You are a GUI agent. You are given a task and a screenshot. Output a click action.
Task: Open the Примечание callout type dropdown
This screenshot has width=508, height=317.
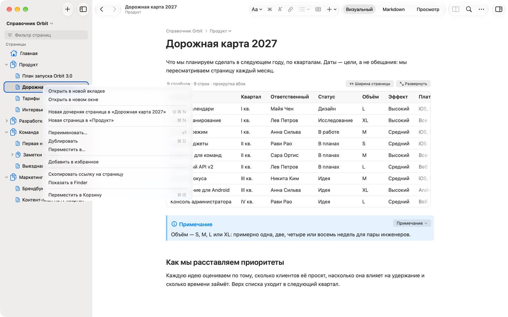(412, 223)
